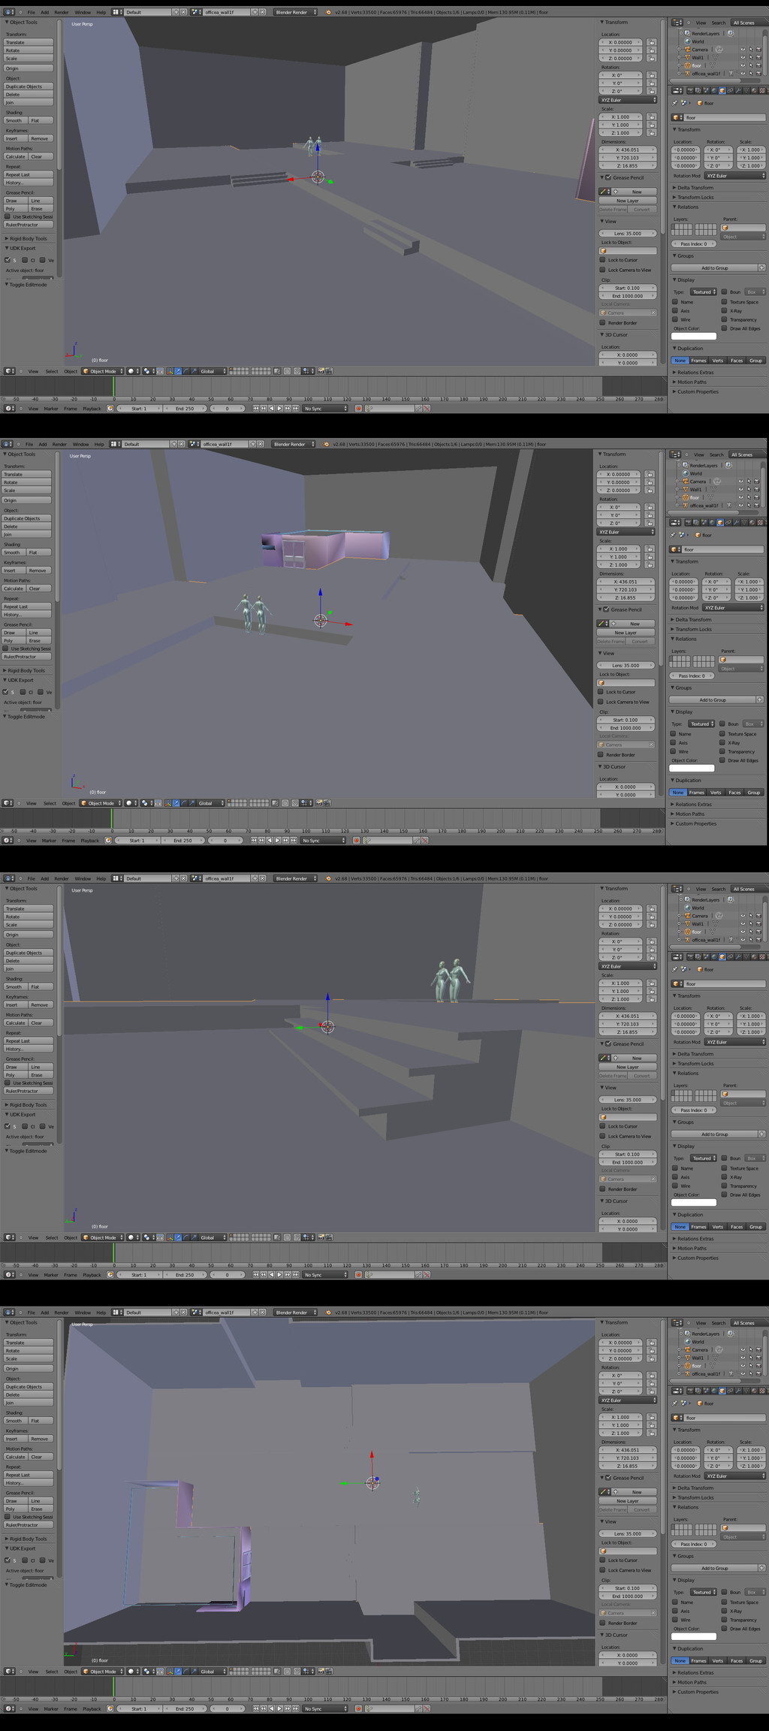Expand Transform Locks panel in second screenshot

[x=693, y=630]
